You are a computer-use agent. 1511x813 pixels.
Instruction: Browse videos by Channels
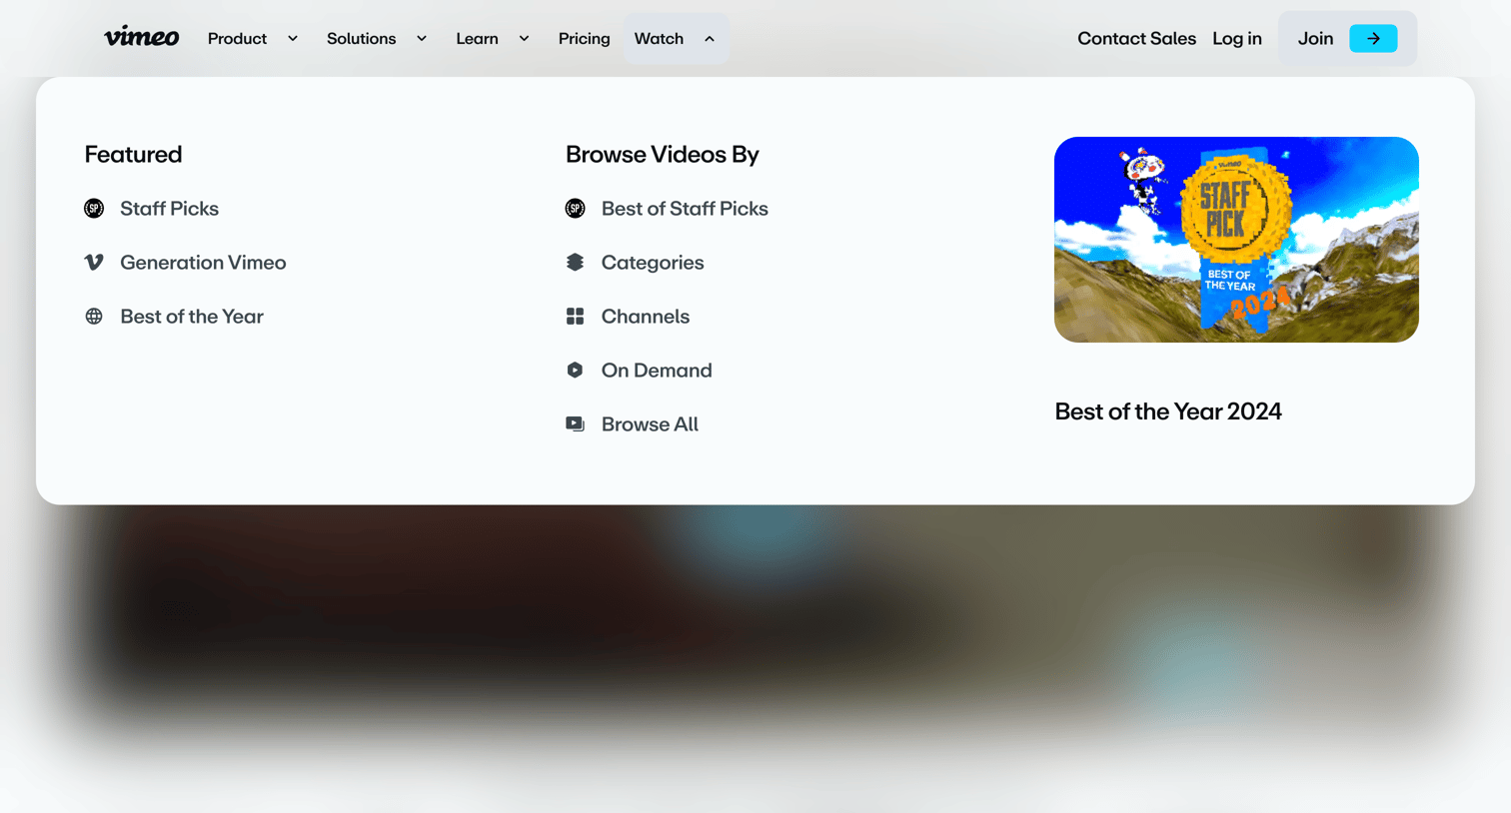point(646,317)
